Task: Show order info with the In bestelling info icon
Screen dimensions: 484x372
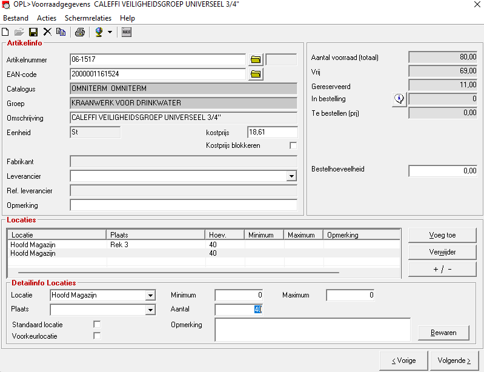Action: (x=399, y=99)
